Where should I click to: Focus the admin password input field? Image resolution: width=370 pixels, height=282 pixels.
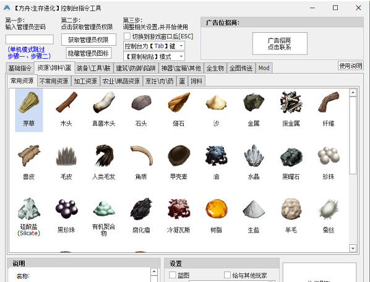pyautogui.click(x=30, y=40)
